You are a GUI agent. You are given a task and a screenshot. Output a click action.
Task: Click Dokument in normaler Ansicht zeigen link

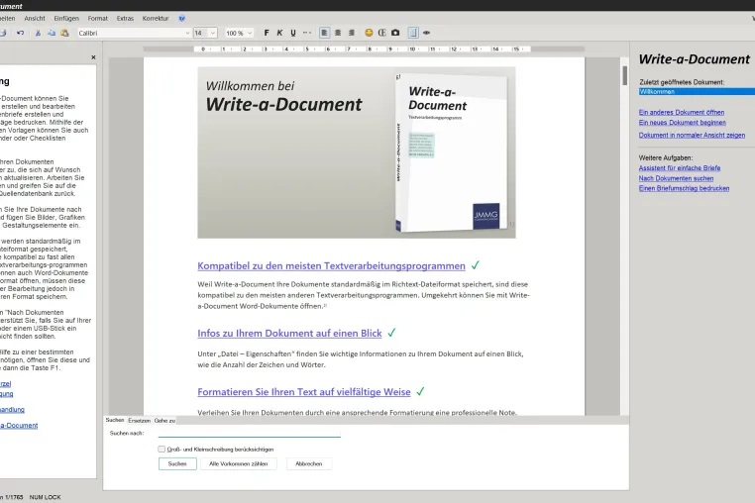coord(692,136)
